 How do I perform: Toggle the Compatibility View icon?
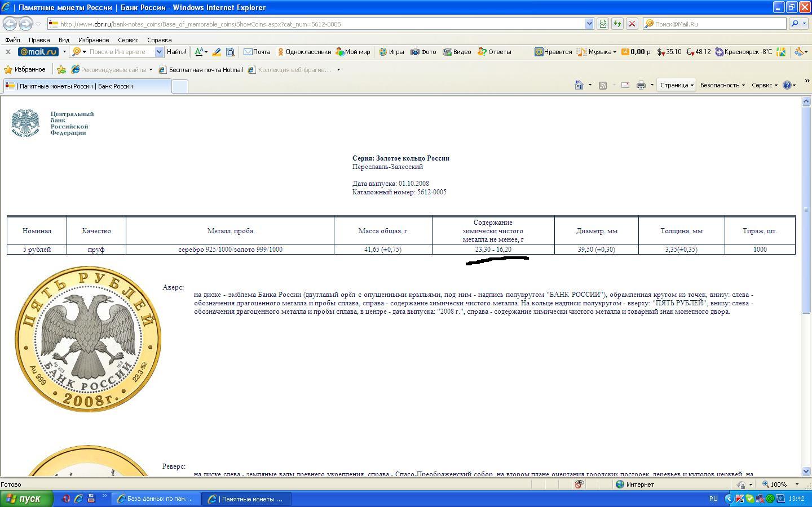click(x=603, y=24)
